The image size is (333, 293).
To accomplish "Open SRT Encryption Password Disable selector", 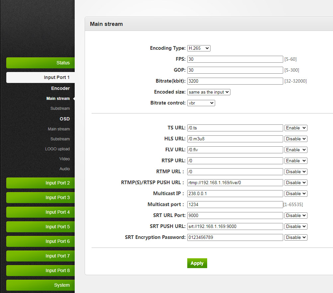I will (295, 237).
